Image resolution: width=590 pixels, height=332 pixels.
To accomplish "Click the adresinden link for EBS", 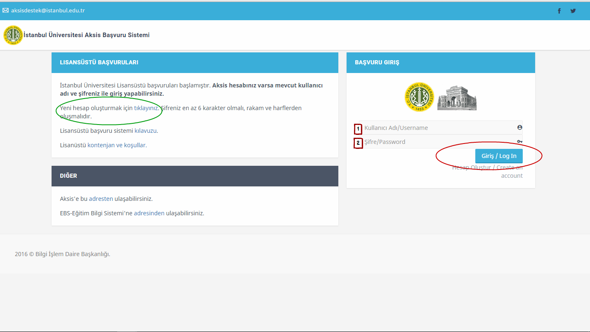I will (149, 213).
